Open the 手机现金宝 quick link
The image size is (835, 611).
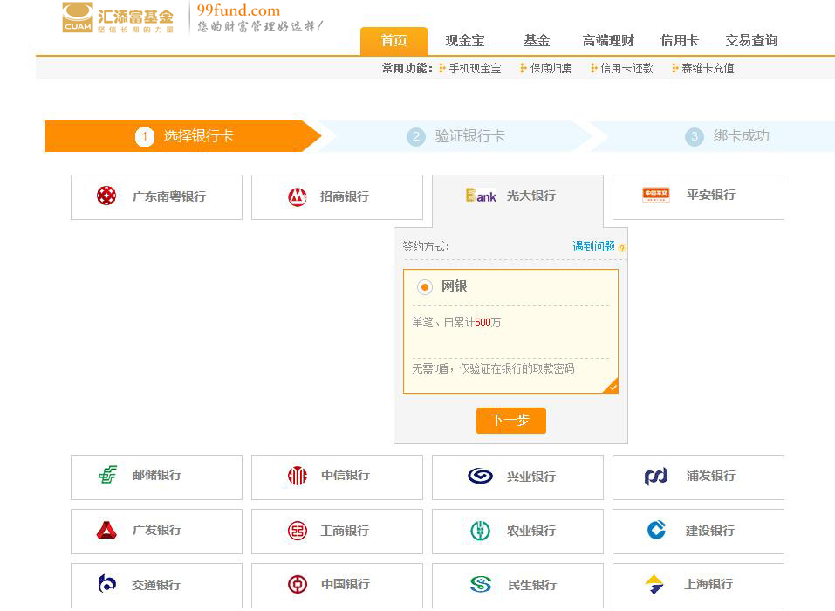(474, 68)
